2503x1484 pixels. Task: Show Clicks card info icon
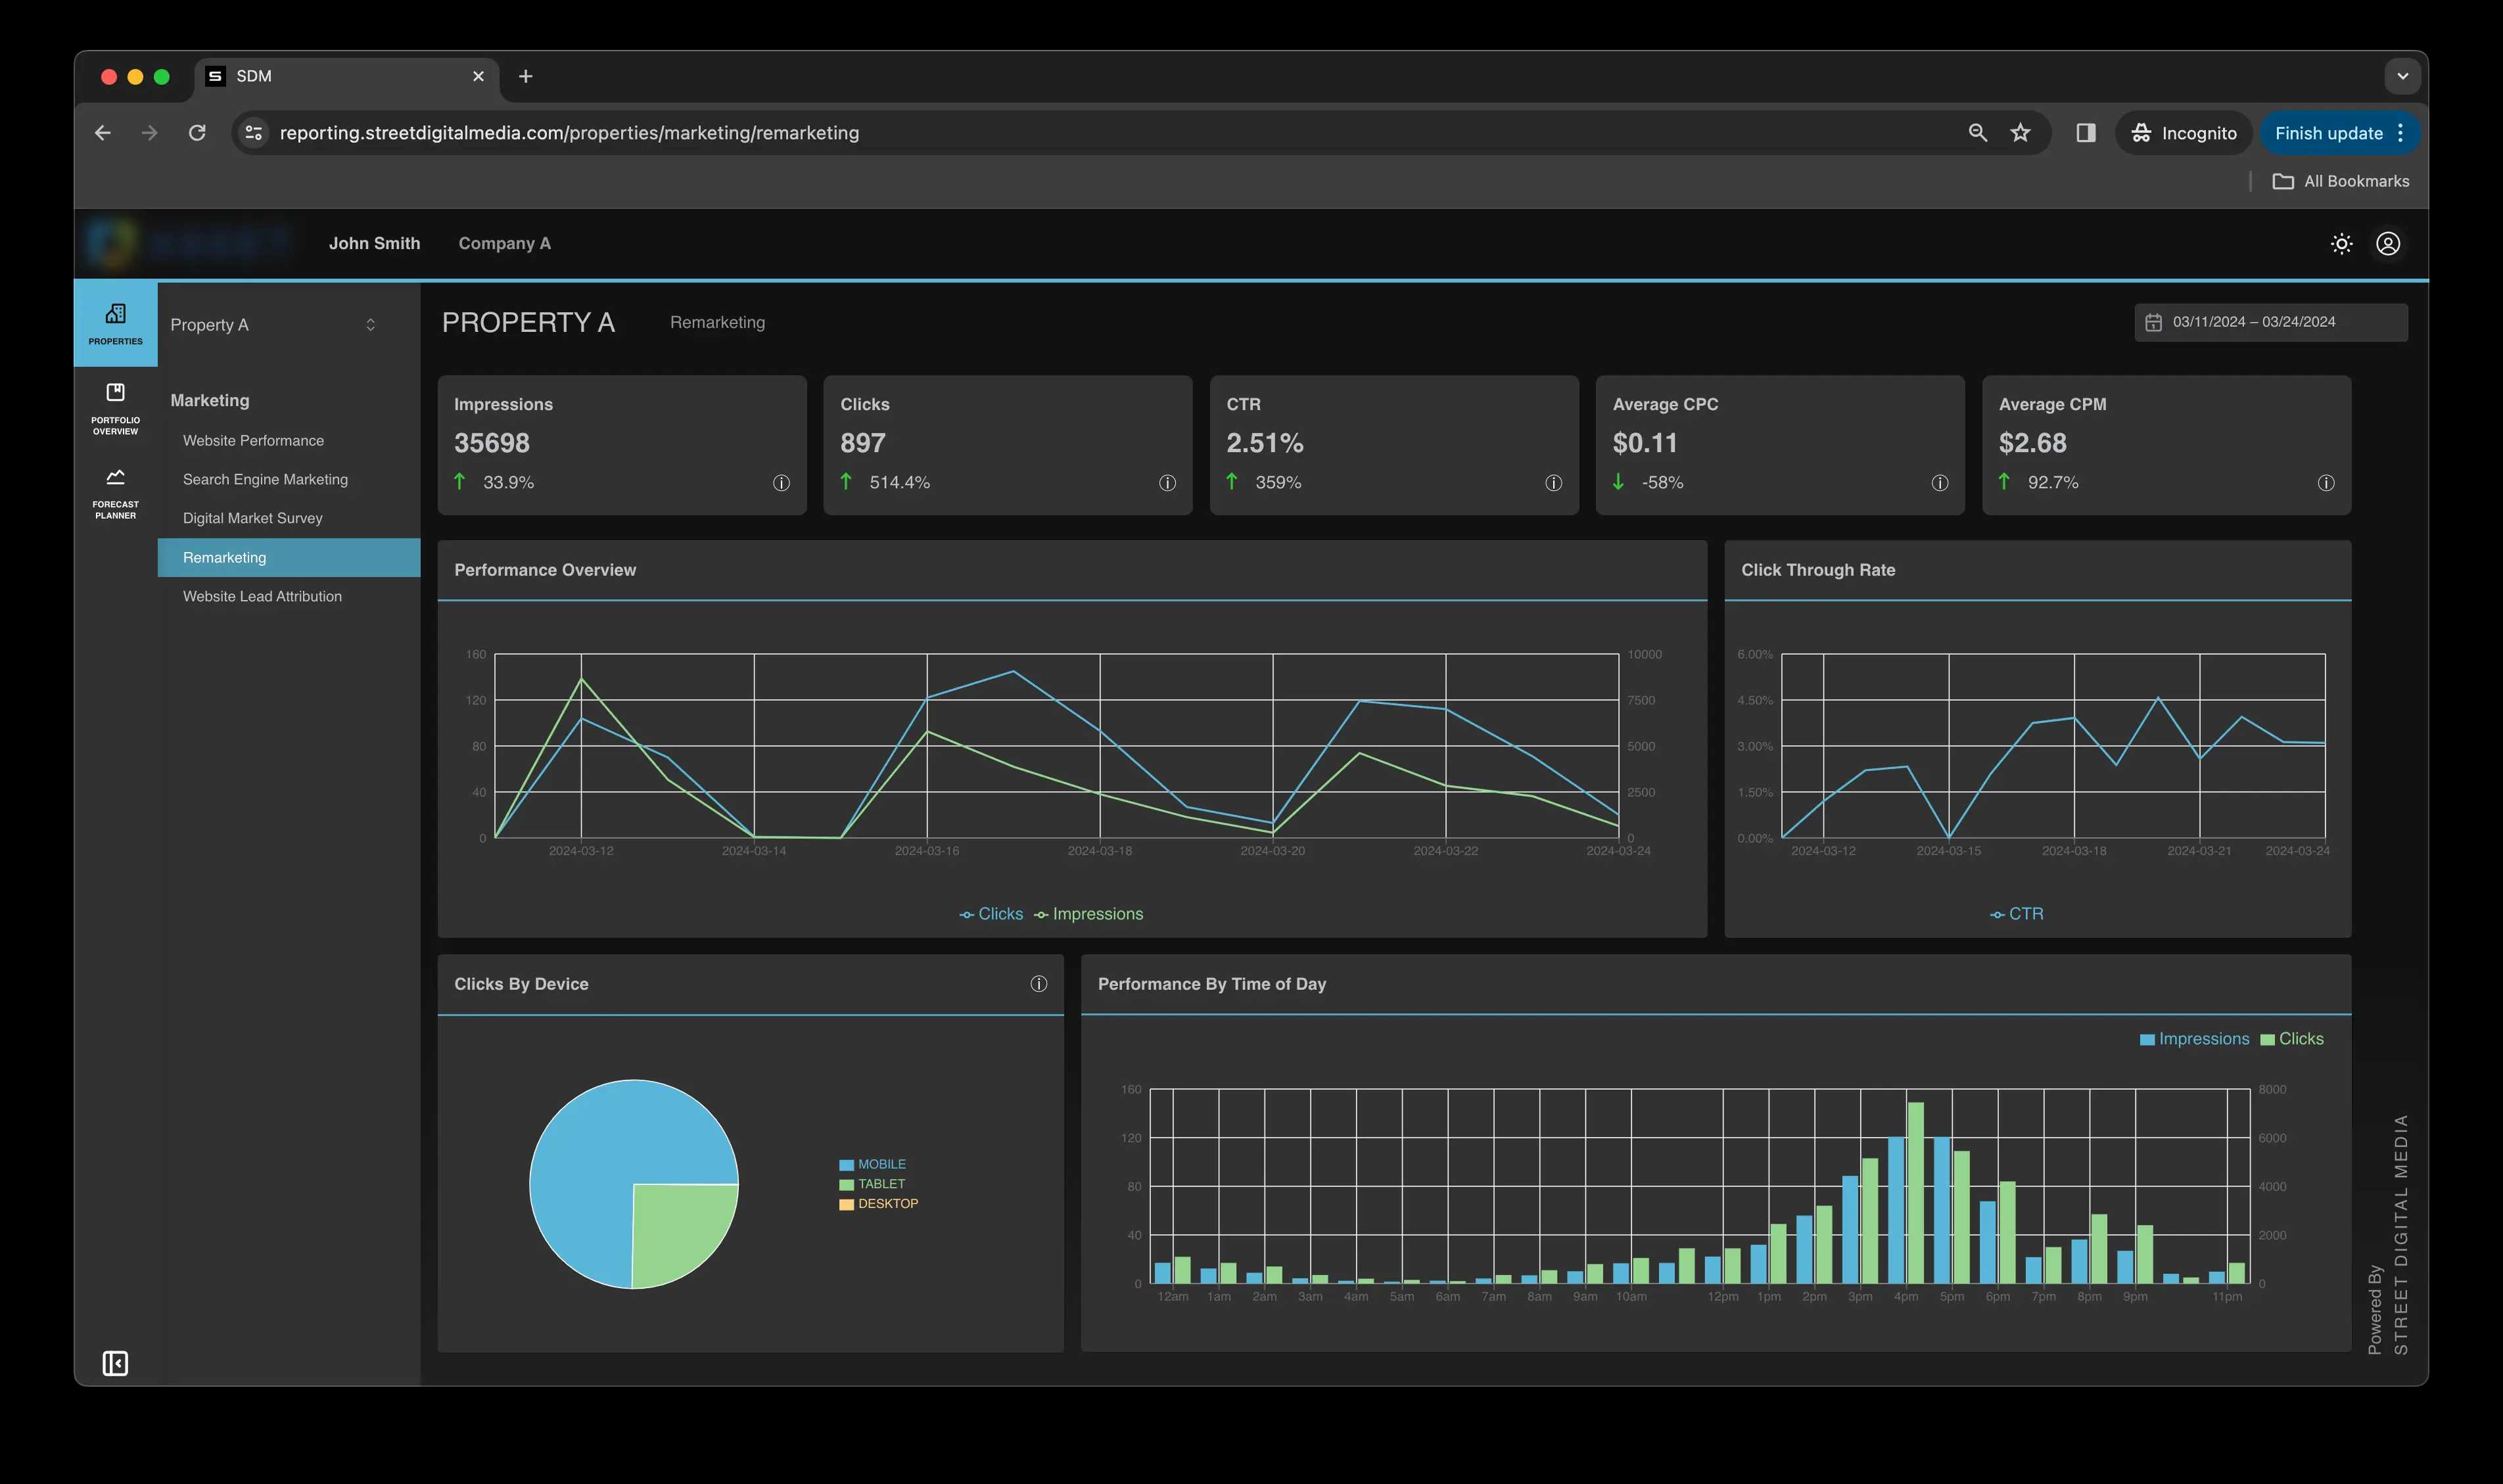click(1167, 483)
